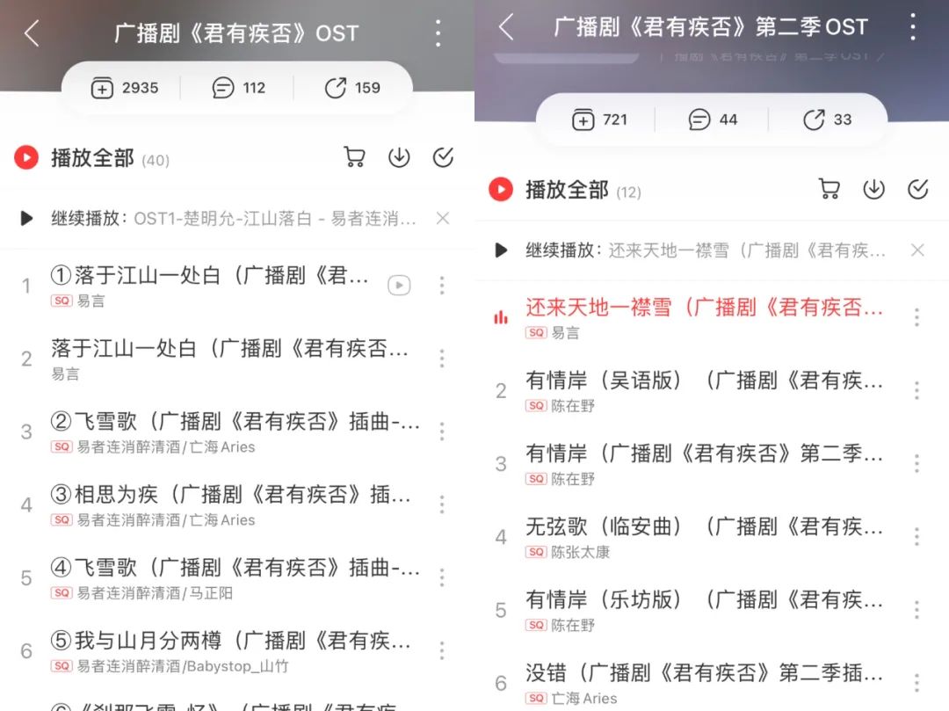The image size is (949, 711).
Task: Go back from the first-season OST playlist
Action: pos(32,33)
